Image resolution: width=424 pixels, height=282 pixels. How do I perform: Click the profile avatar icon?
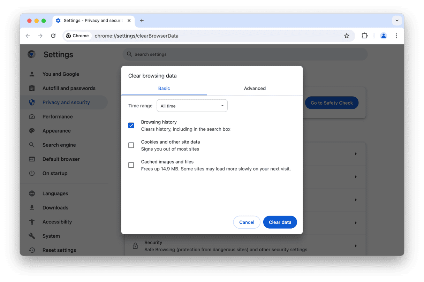[x=383, y=36]
